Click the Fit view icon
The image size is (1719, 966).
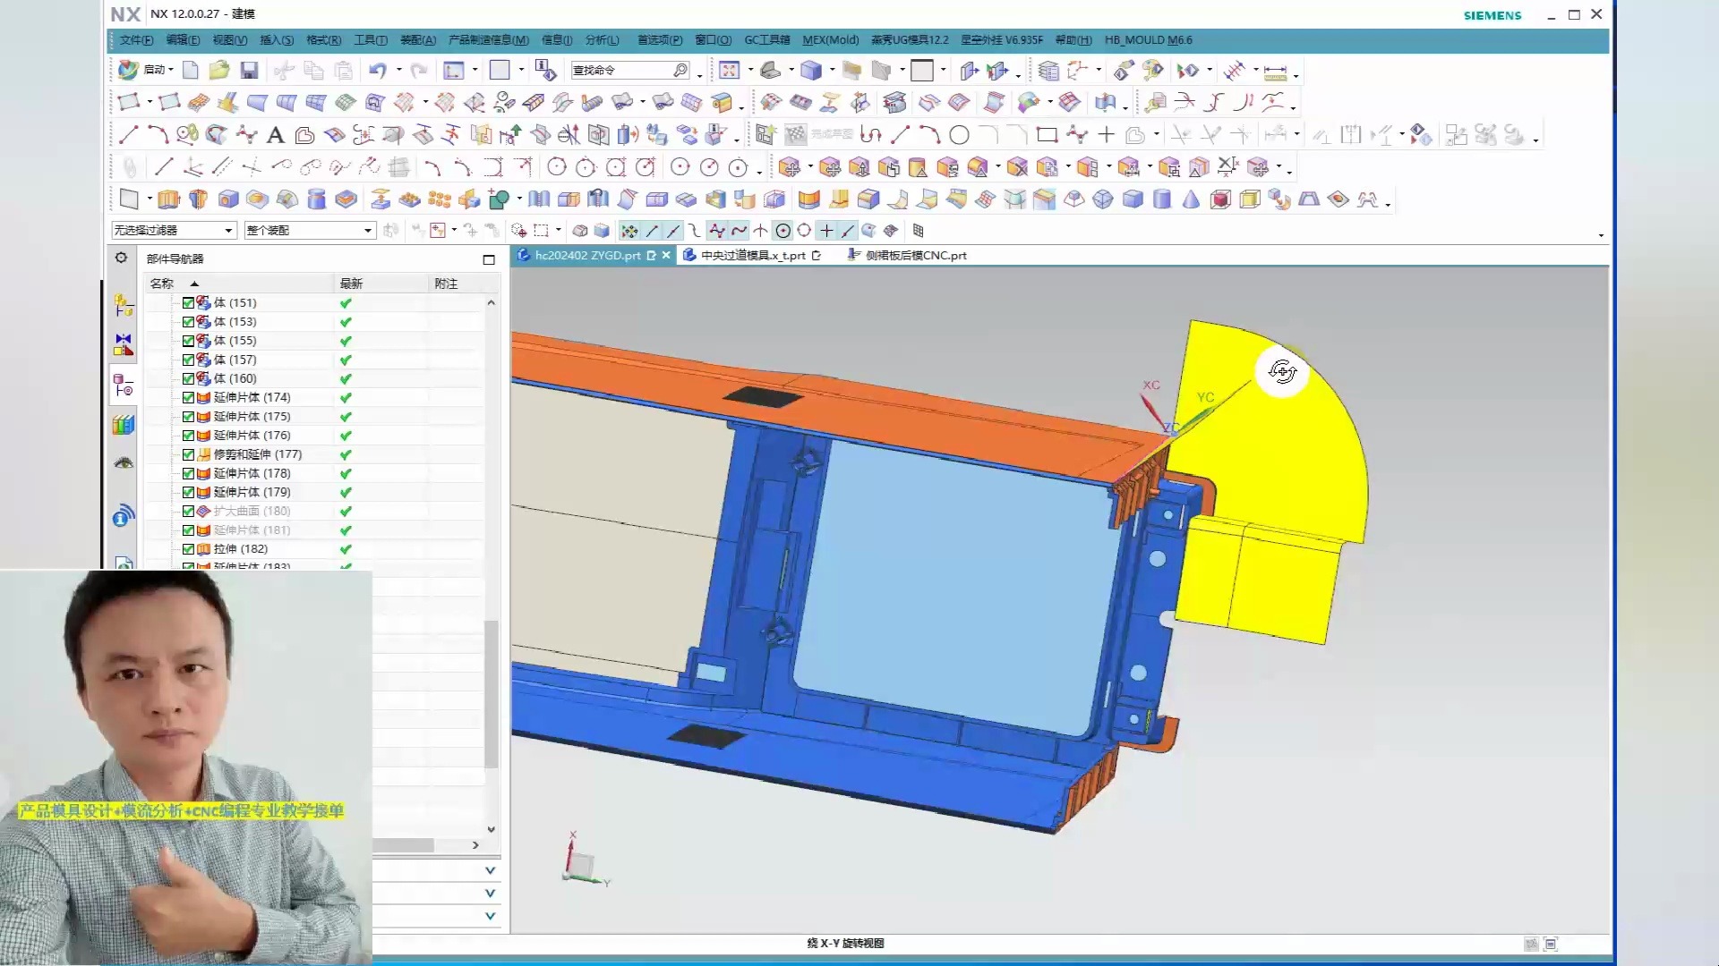729,70
